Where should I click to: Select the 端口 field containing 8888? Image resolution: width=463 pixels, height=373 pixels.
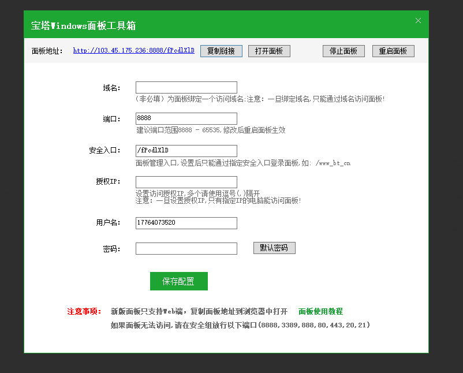click(x=186, y=118)
